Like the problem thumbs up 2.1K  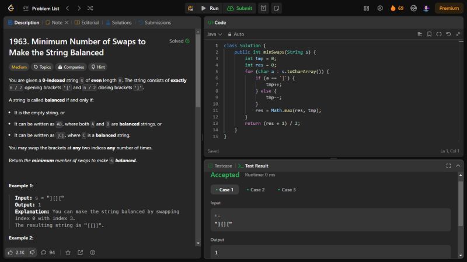pos(16,253)
